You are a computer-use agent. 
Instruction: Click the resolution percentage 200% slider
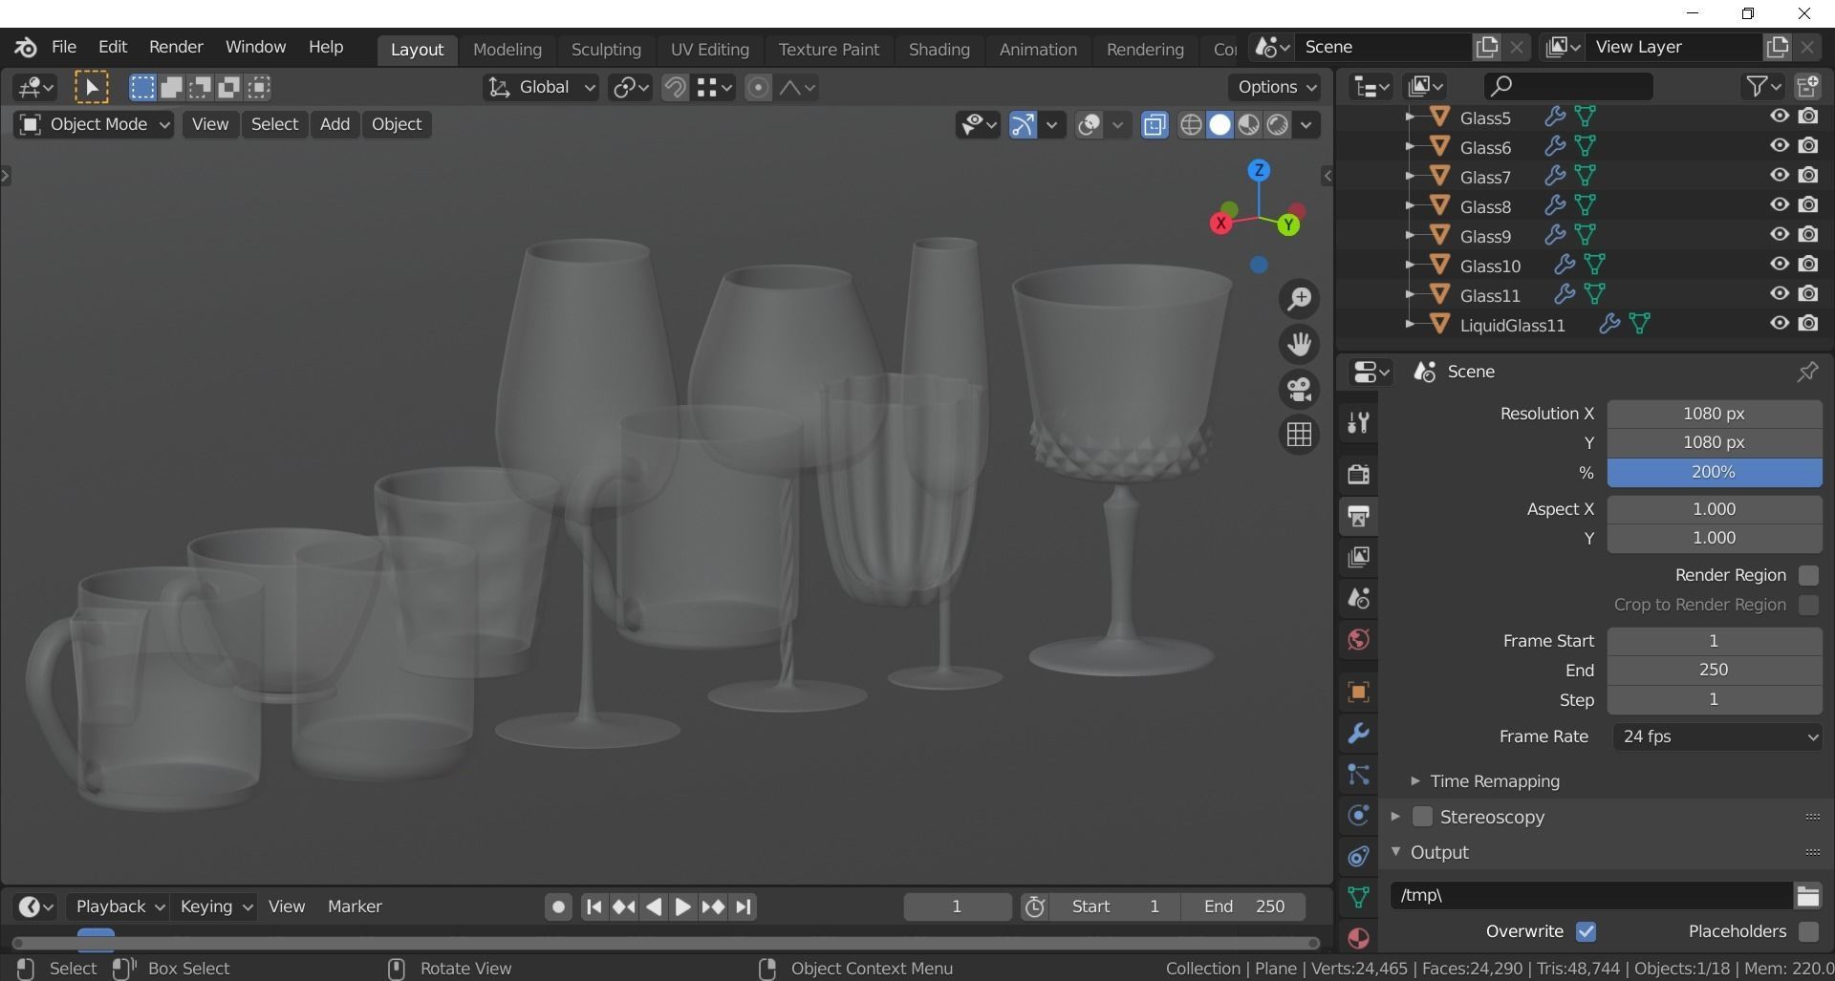(1715, 472)
